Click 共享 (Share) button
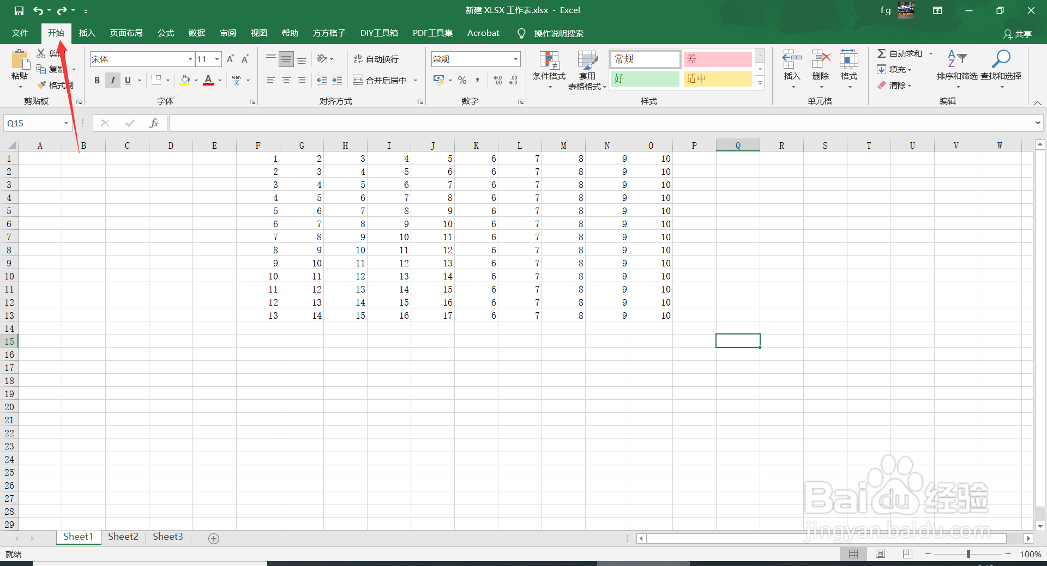The height and width of the screenshot is (566, 1047). (x=1018, y=34)
